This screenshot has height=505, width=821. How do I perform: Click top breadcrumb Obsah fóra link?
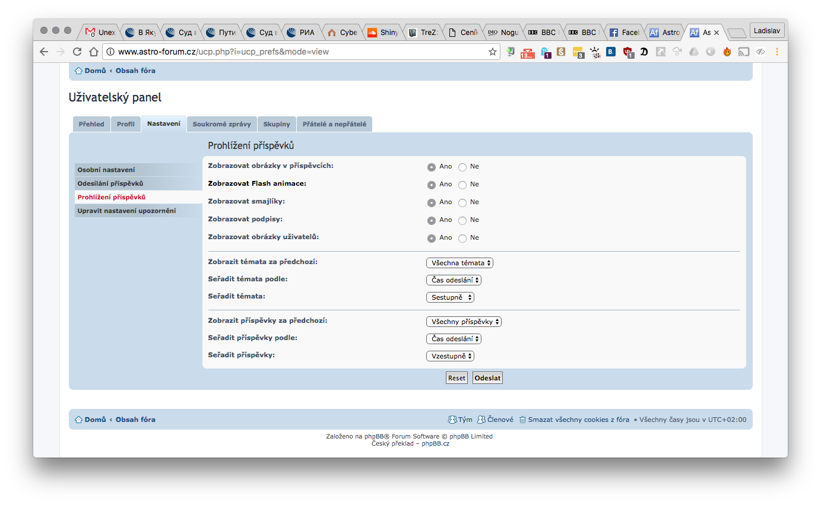[135, 71]
